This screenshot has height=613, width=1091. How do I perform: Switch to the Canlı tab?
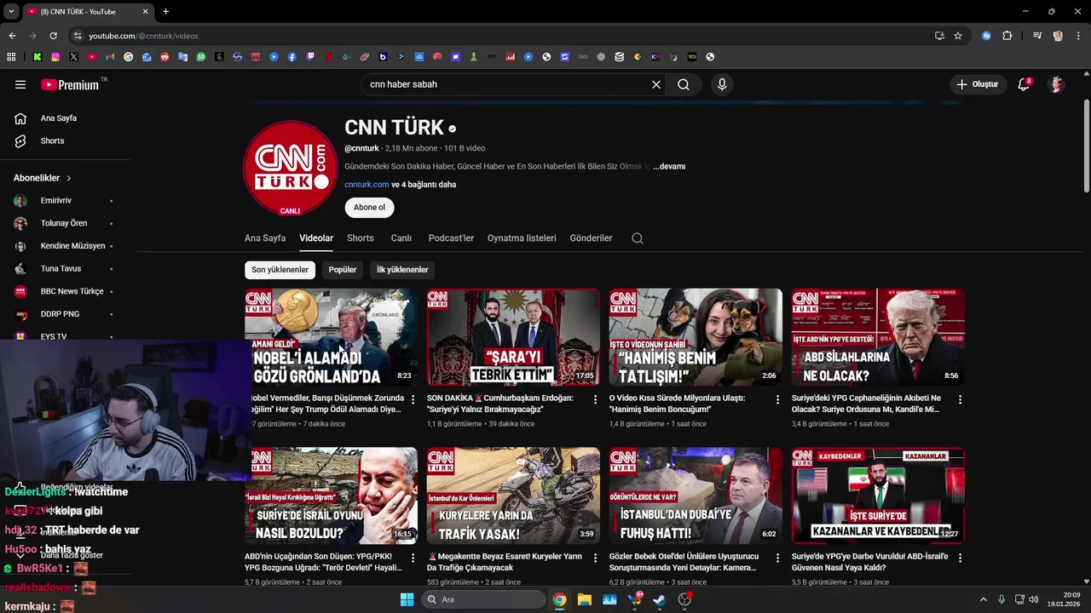coord(401,238)
